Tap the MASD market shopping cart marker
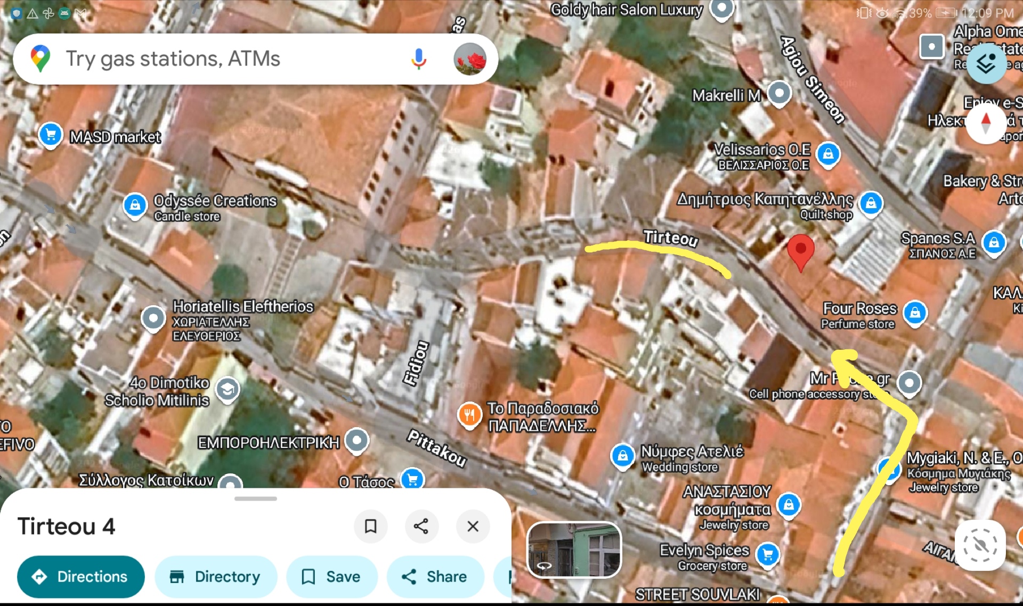This screenshot has width=1023, height=606. (51, 135)
